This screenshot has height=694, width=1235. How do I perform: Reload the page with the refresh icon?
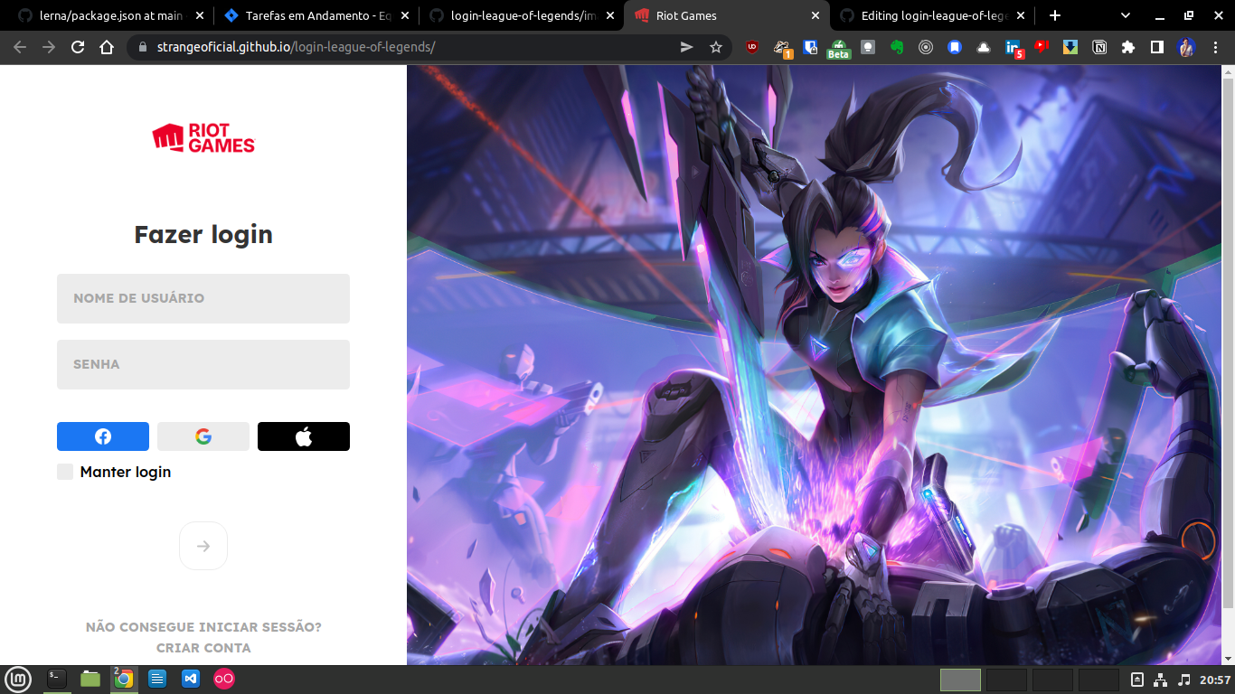78,47
